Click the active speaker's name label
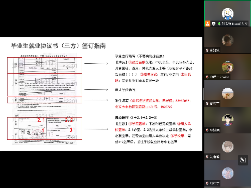Viewport: 251px width, 188px height. [234, 24]
